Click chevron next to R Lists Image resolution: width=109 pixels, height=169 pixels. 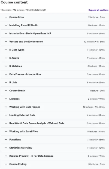point(6,83)
